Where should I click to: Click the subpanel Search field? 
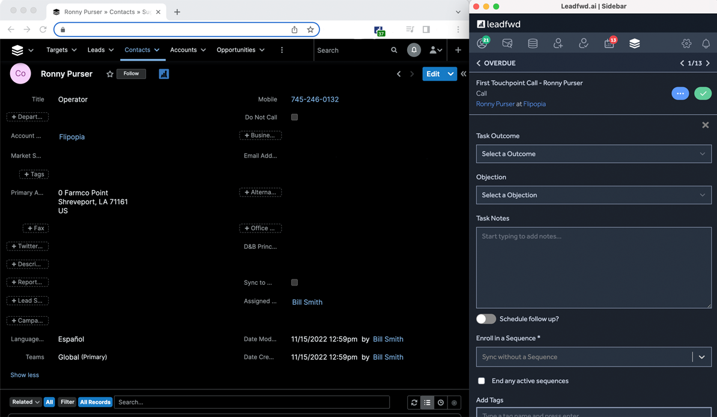(x=252, y=402)
